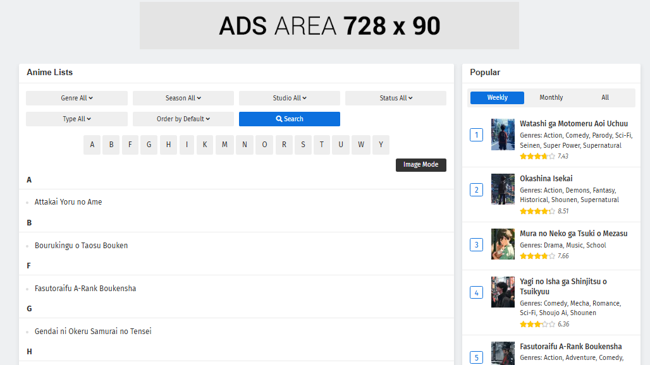This screenshot has width=650, height=365.
Task: Open Mura no Neko ga Tsuki o Mezasu title
Action: click(x=573, y=234)
